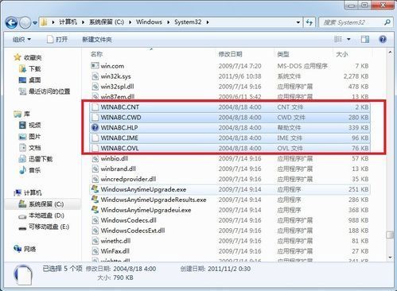
Task: Sort by the 修改日期 column header
Action: tap(230, 54)
